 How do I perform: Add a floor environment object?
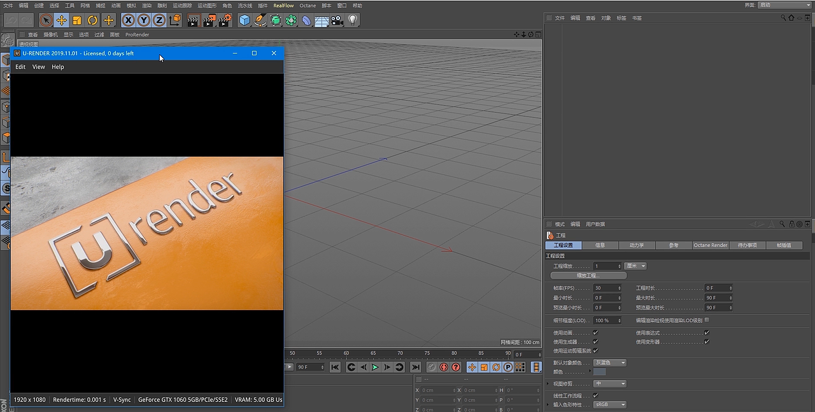(322, 20)
